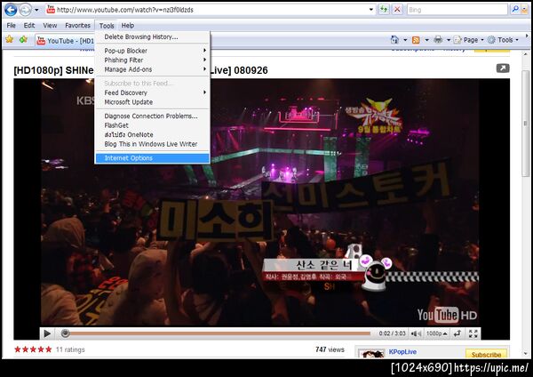Click the green Refresh button
Image resolution: width=533 pixels, height=377 pixels.
[384, 10]
